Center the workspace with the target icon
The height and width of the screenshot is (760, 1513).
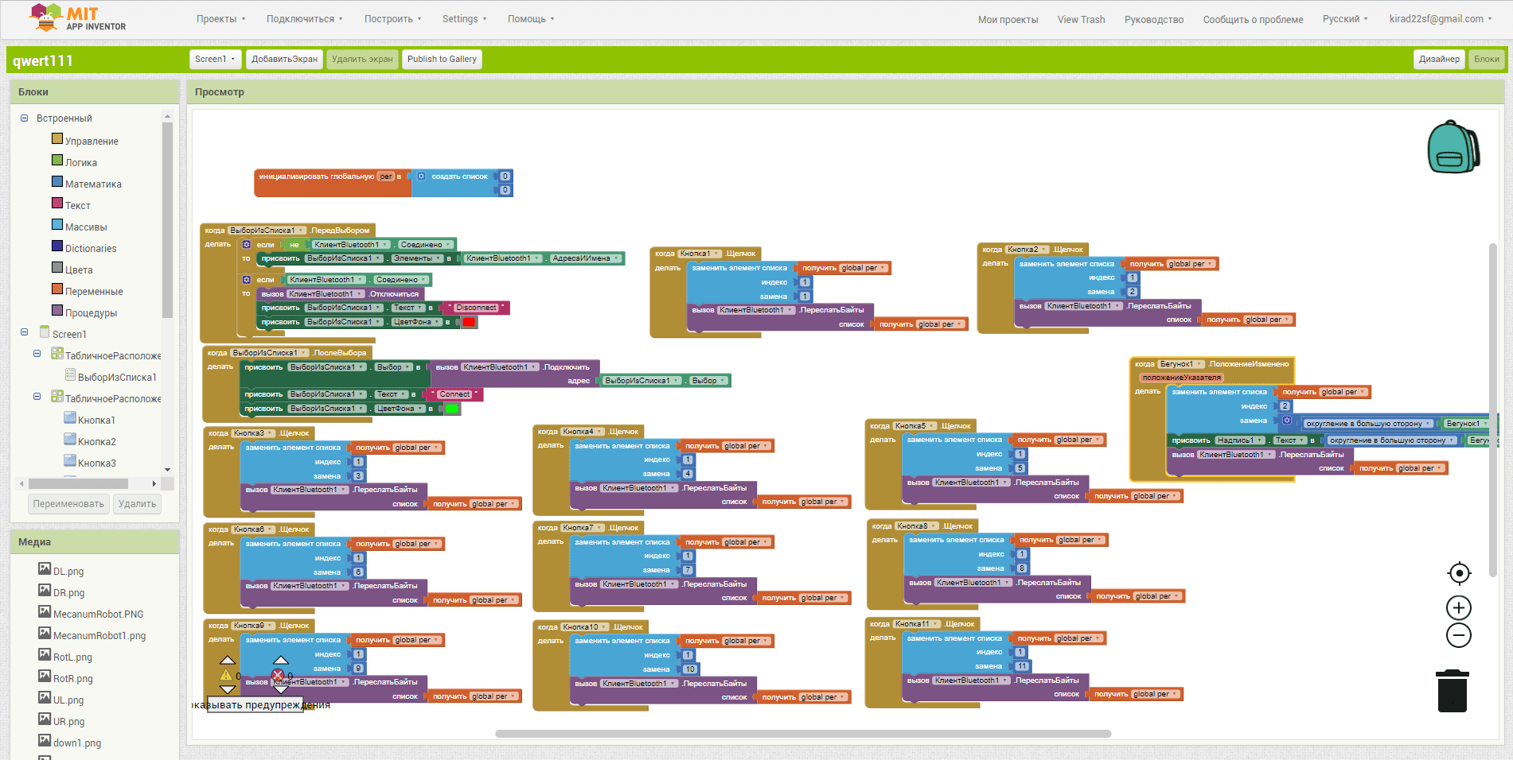(x=1459, y=573)
